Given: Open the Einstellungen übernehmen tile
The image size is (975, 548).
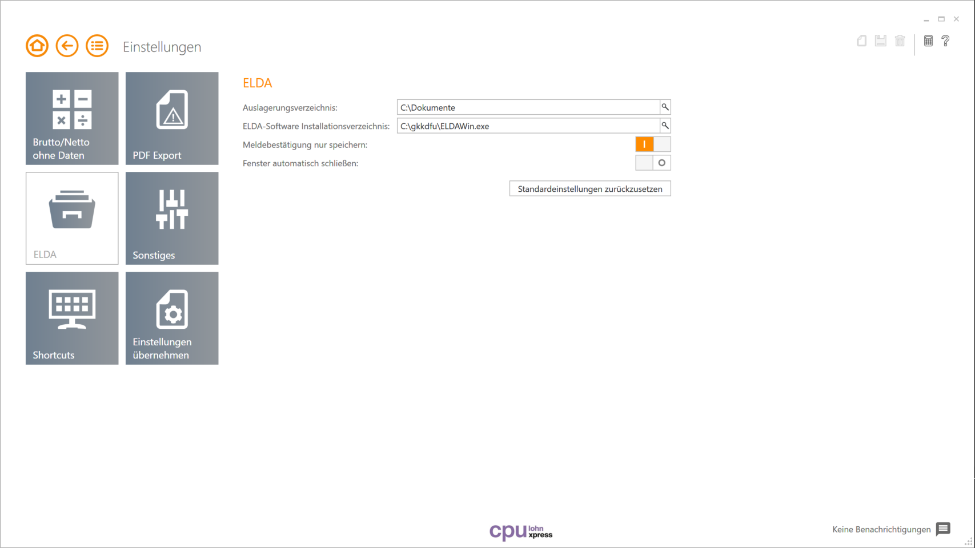Looking at the screenshot, I should 171,318.
